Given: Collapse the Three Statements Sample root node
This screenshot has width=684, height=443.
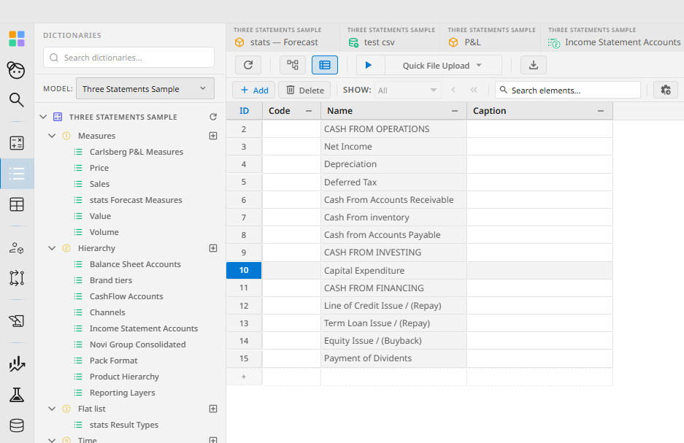Looking at the screenshot, I should coord(43,117).
